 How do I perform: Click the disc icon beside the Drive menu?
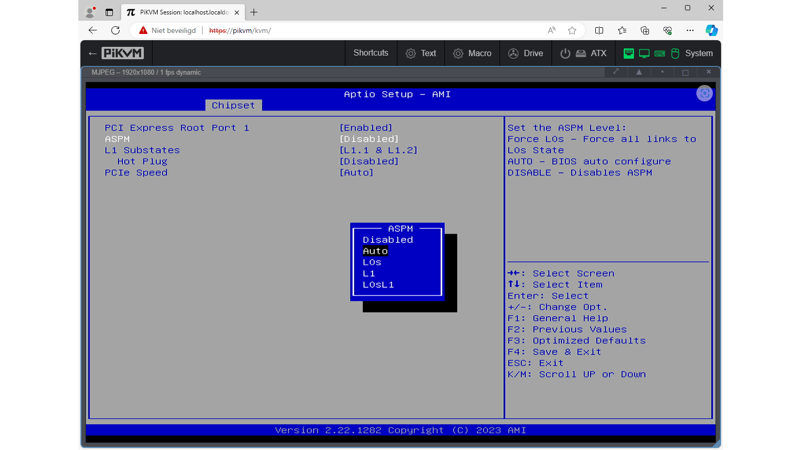click(x=513, y=54)
